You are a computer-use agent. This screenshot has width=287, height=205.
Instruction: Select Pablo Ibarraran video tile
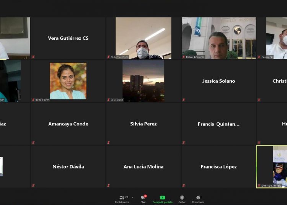219,38
